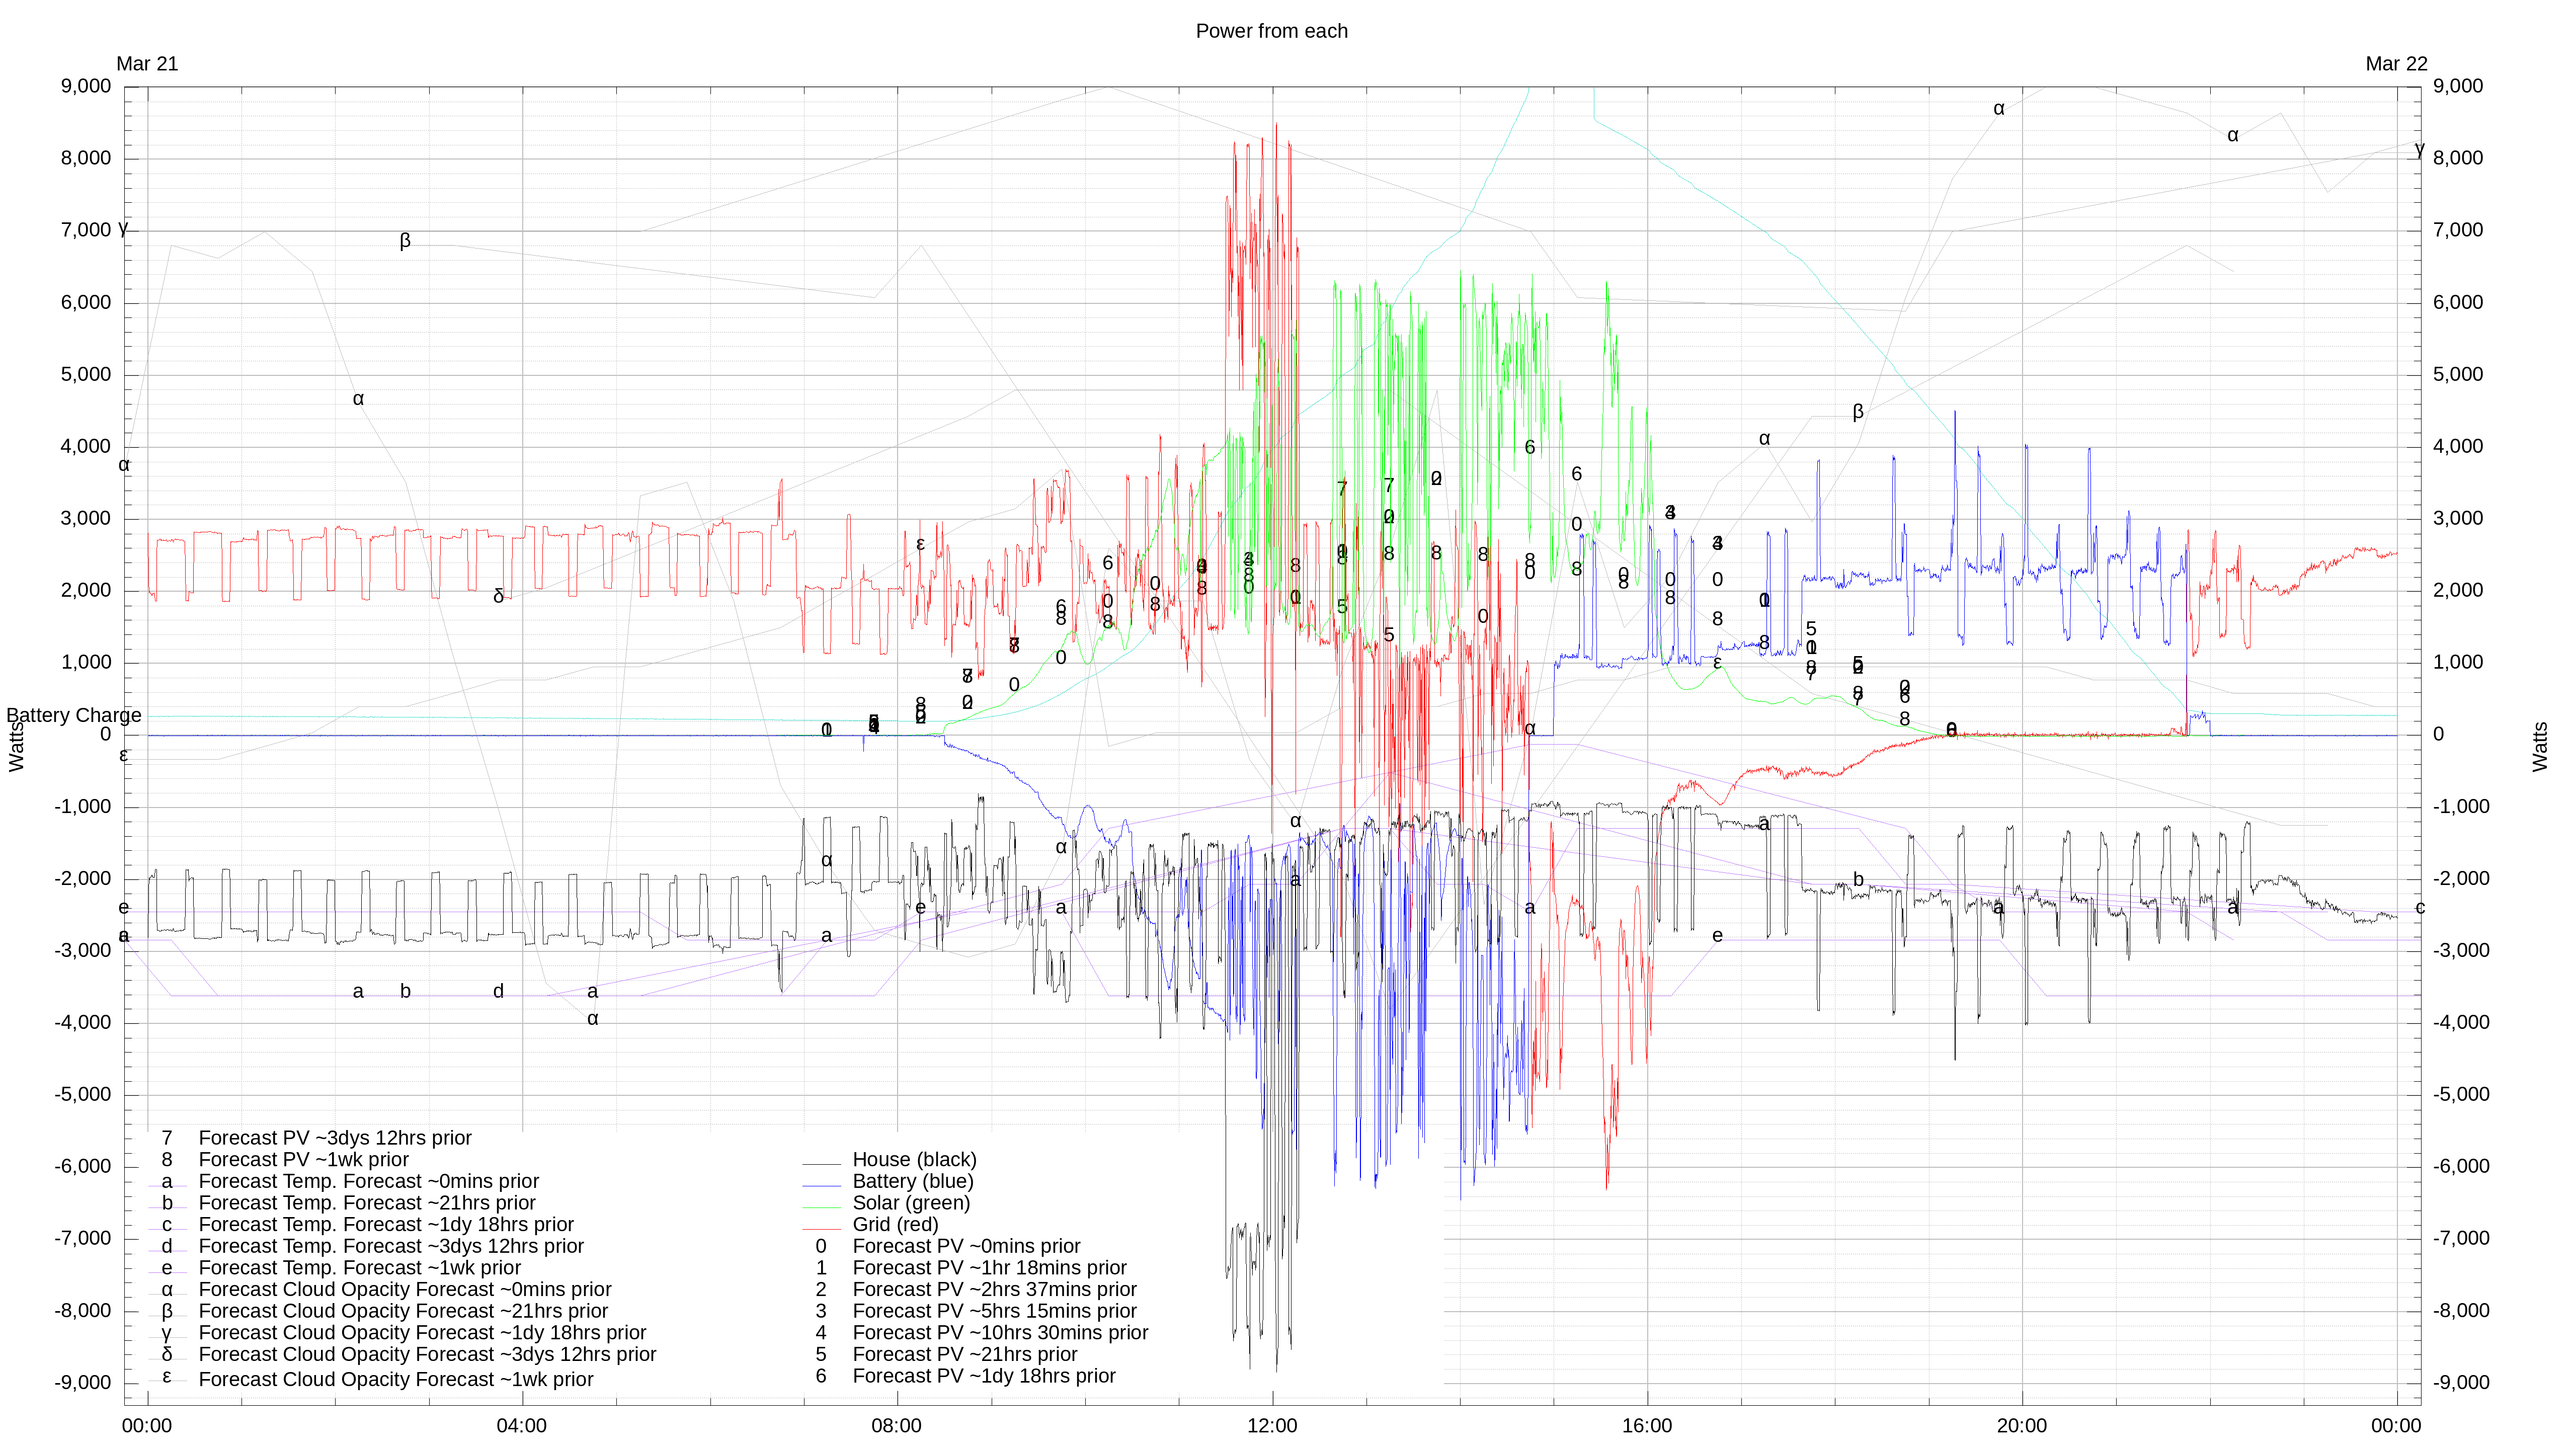This screenshot has height=1449, width=2576.
Task: Click the '04:00' time axis tick
Action: (x=522, y=1426)
